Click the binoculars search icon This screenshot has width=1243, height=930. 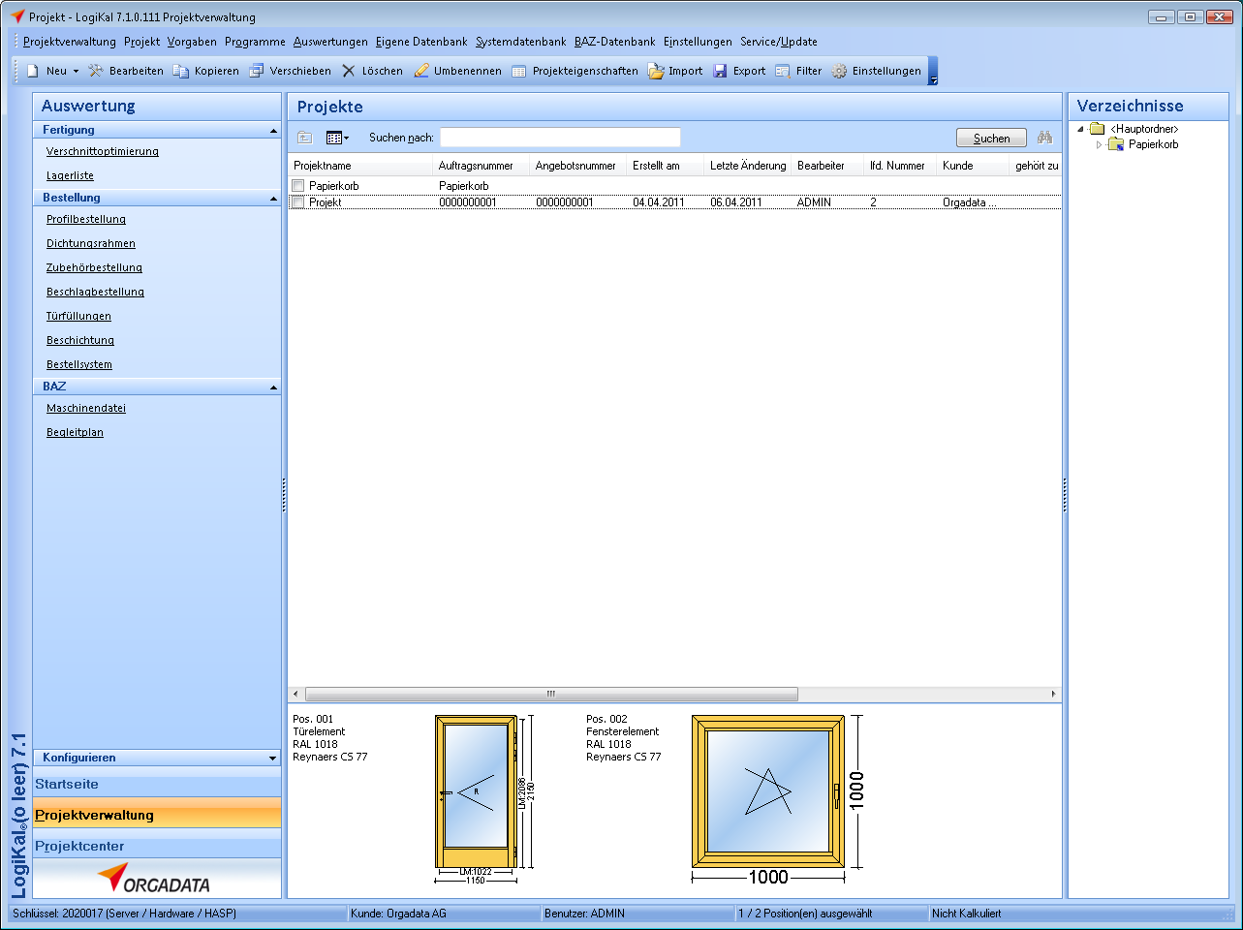point(1044,138)
